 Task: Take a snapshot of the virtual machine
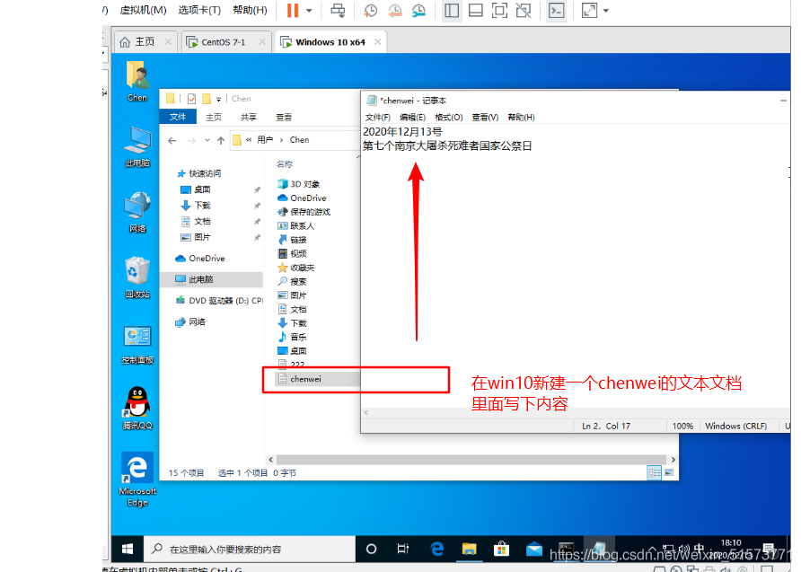(370, 10)
